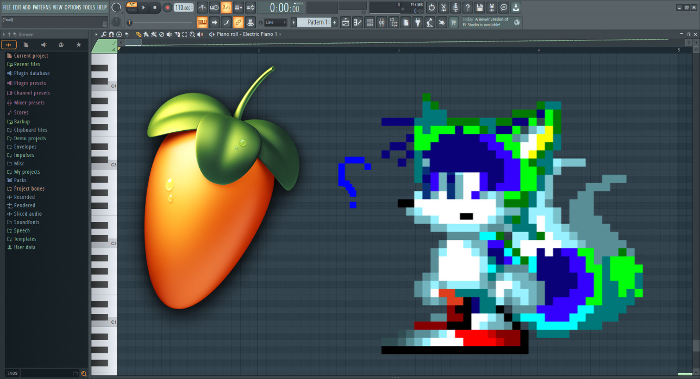Open the Pattern 1 selector
Viewport: 700px width, 379px height.
click(x=315, y=22)
